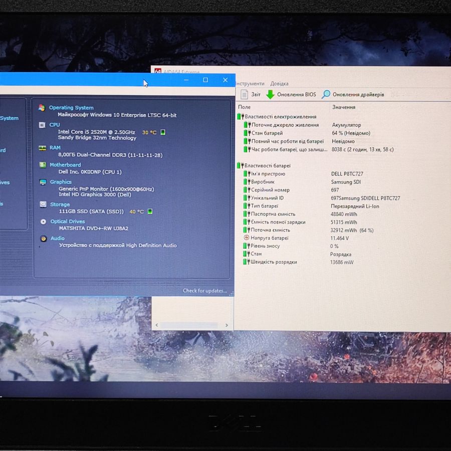Image resolution: width=451 pixels, height=451 pixels.
Task: Click the Speccy window resize grip
Action: 231,294
